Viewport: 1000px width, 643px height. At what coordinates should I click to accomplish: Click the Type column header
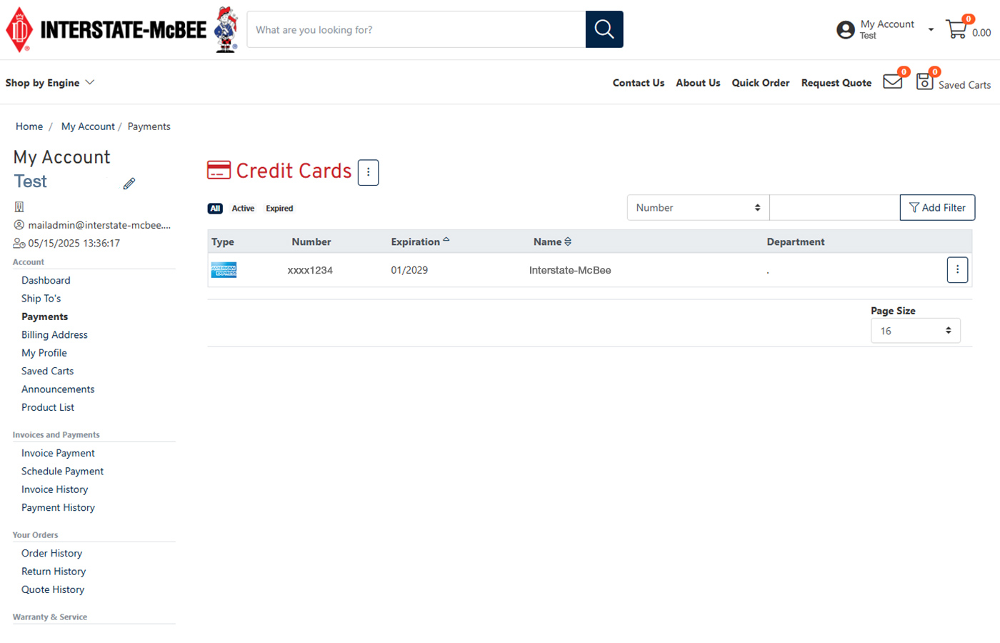pyautogui.click(x=223, y=242)
